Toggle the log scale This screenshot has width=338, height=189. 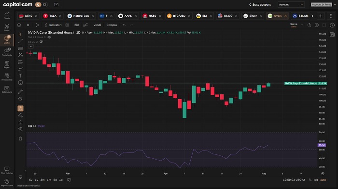316,180
